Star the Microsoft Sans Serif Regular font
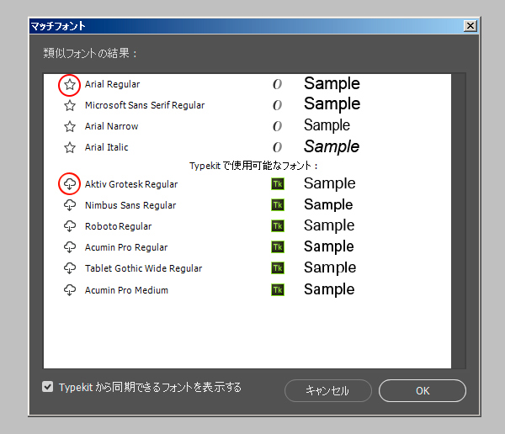Viewport: 505px width, 434px height. [x=70, y=106]
